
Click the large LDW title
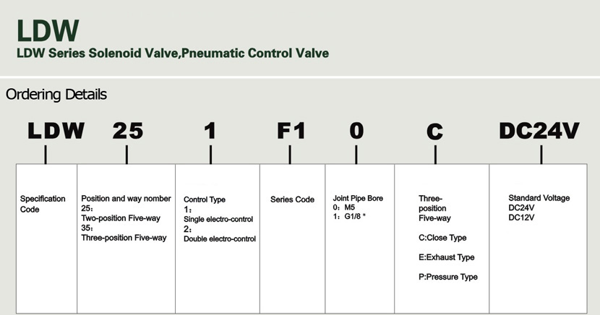coord(48,30)
